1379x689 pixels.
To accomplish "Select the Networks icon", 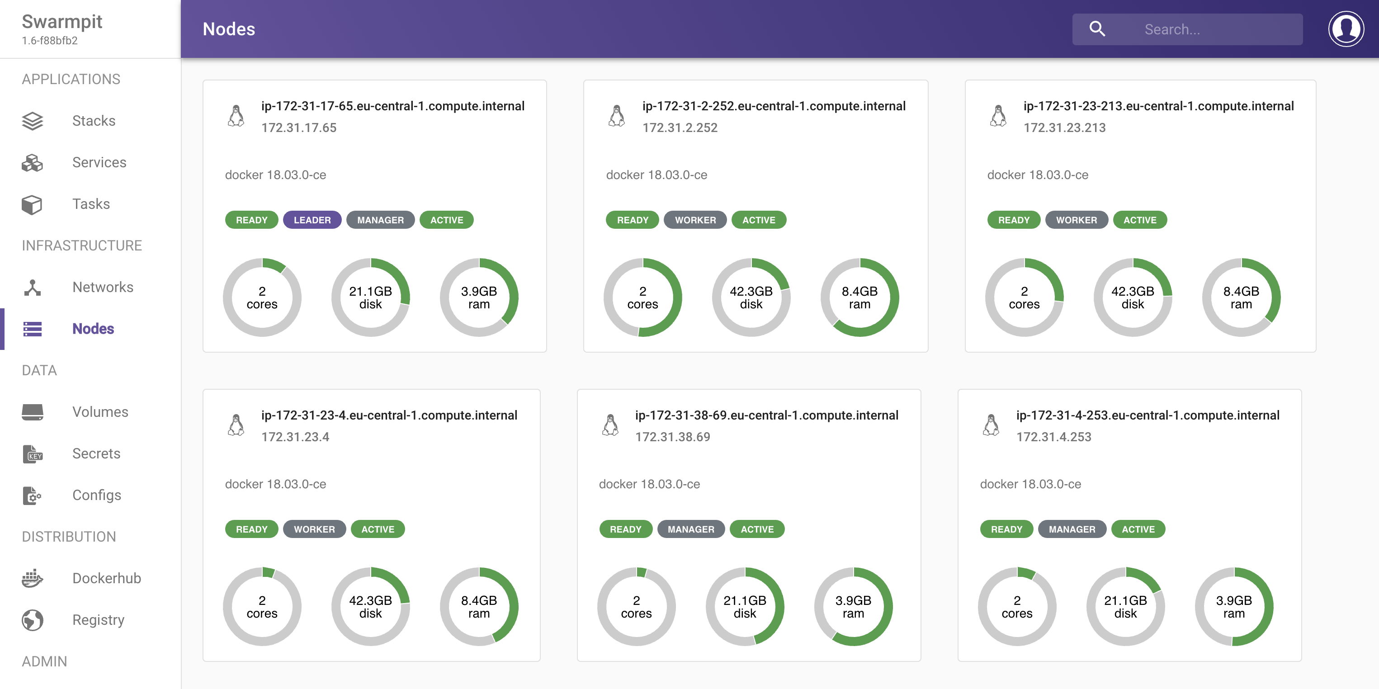I will tap(33, 288).
